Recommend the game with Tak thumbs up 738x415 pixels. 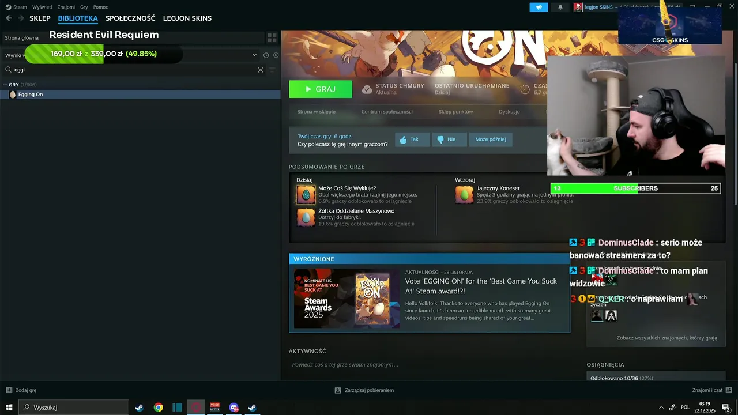click(x=412, y=139)
